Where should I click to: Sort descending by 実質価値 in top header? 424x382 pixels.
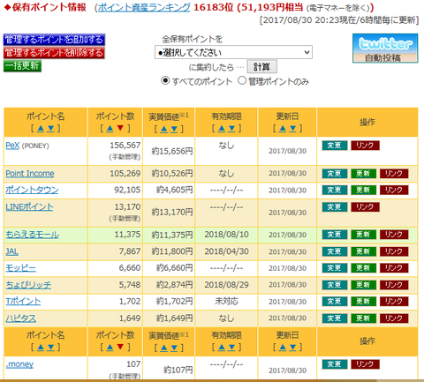(174, 129)
